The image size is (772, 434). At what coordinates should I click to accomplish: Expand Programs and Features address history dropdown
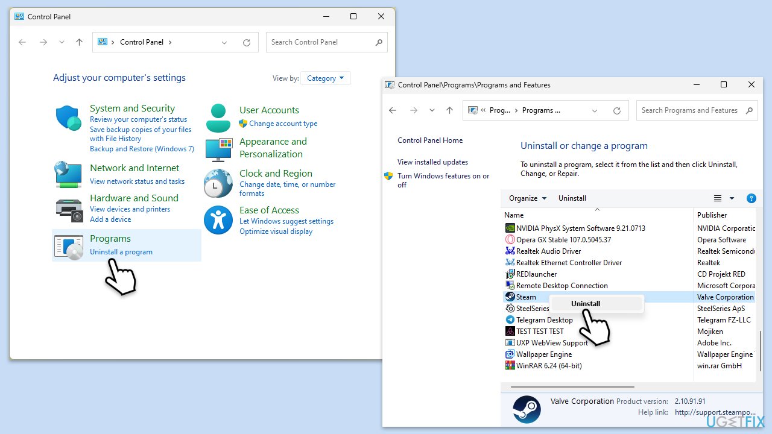(595, 110)
